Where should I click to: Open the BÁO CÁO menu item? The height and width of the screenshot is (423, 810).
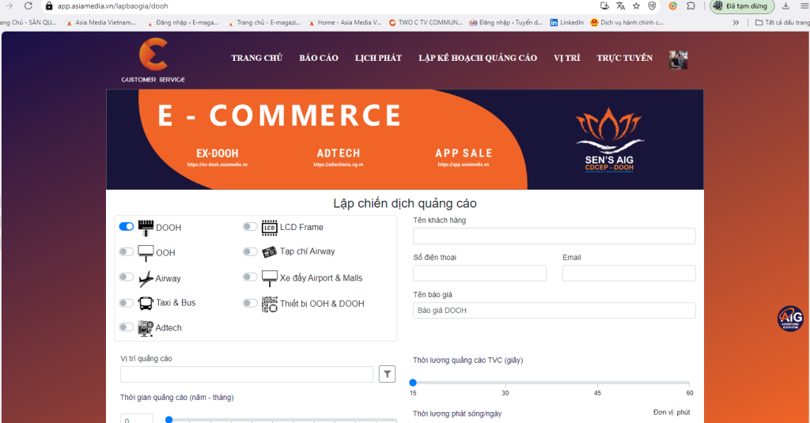[x=319, y=58]
